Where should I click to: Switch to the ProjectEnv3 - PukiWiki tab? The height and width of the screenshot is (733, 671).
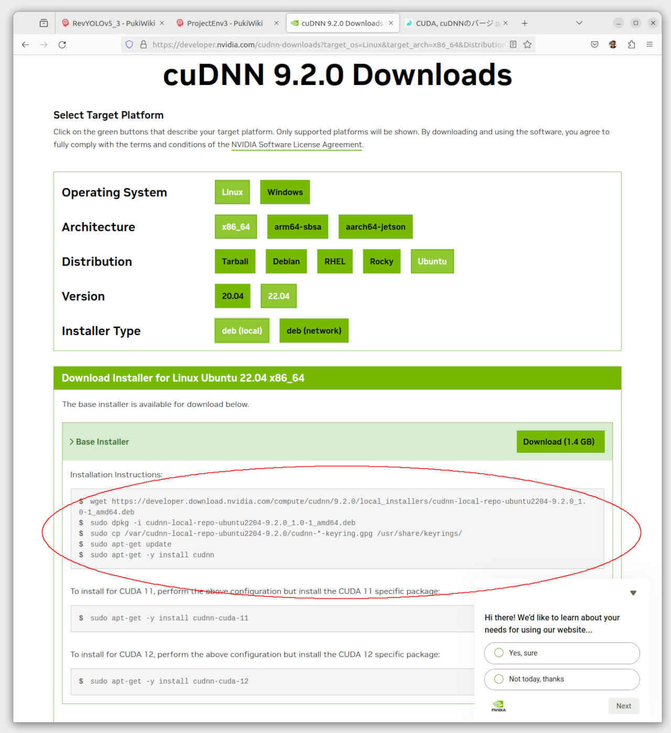tap(224, 23)
